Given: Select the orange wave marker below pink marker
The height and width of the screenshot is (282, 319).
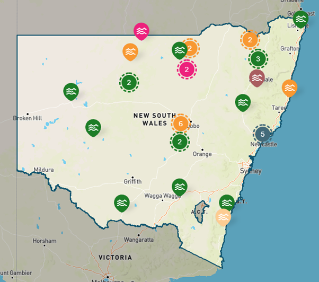Looking at the screenshot, I should click(130, 51).
